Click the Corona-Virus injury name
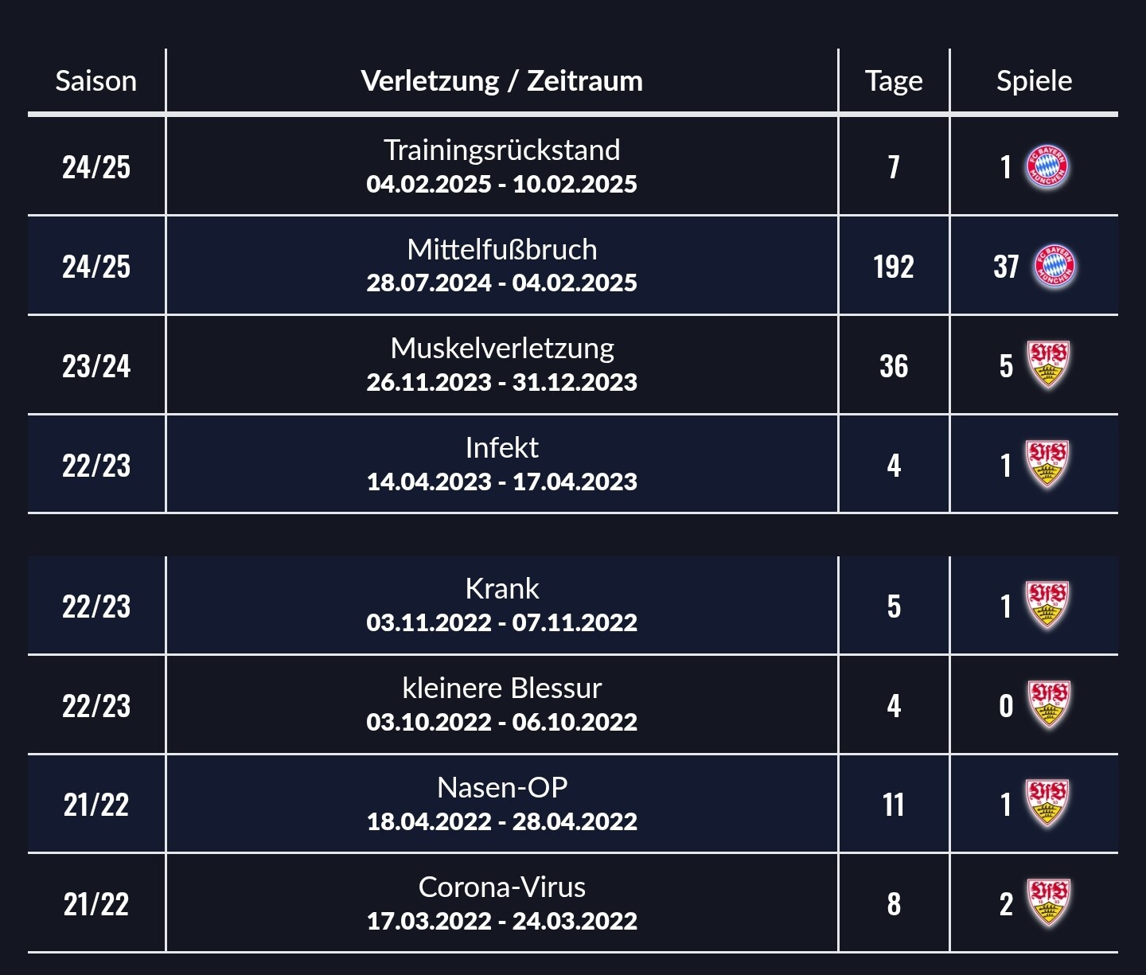Image resolution: width=1146 pixels, height=975 pixels. point(502,887)
